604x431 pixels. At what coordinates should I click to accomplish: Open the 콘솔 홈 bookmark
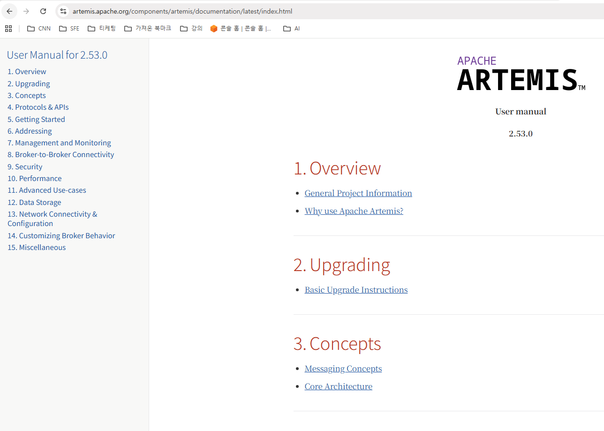coord(241,29)
